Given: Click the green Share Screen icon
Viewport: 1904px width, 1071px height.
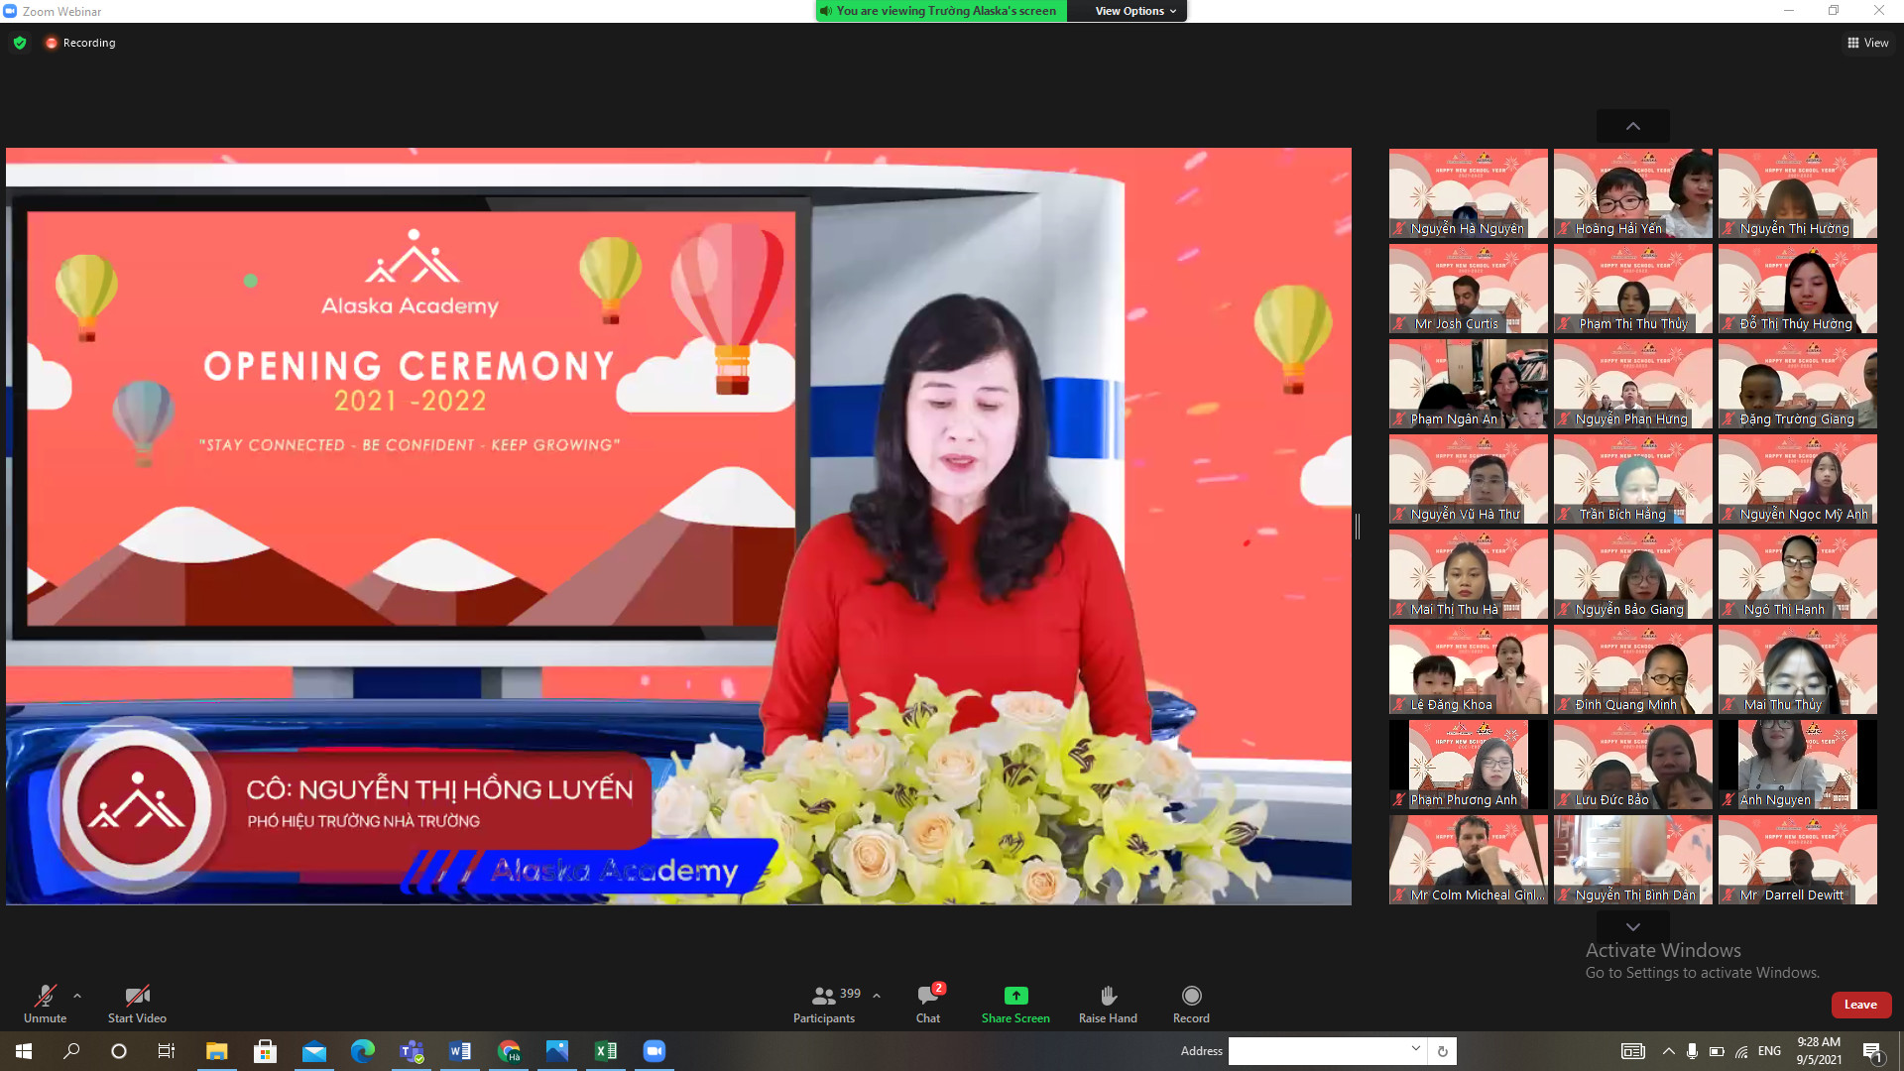Looking at the screenshot, I should (1015, 996).
